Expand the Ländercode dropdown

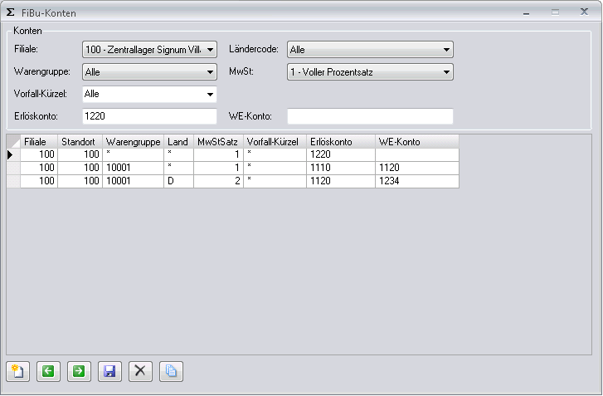[x=446, y=50]
